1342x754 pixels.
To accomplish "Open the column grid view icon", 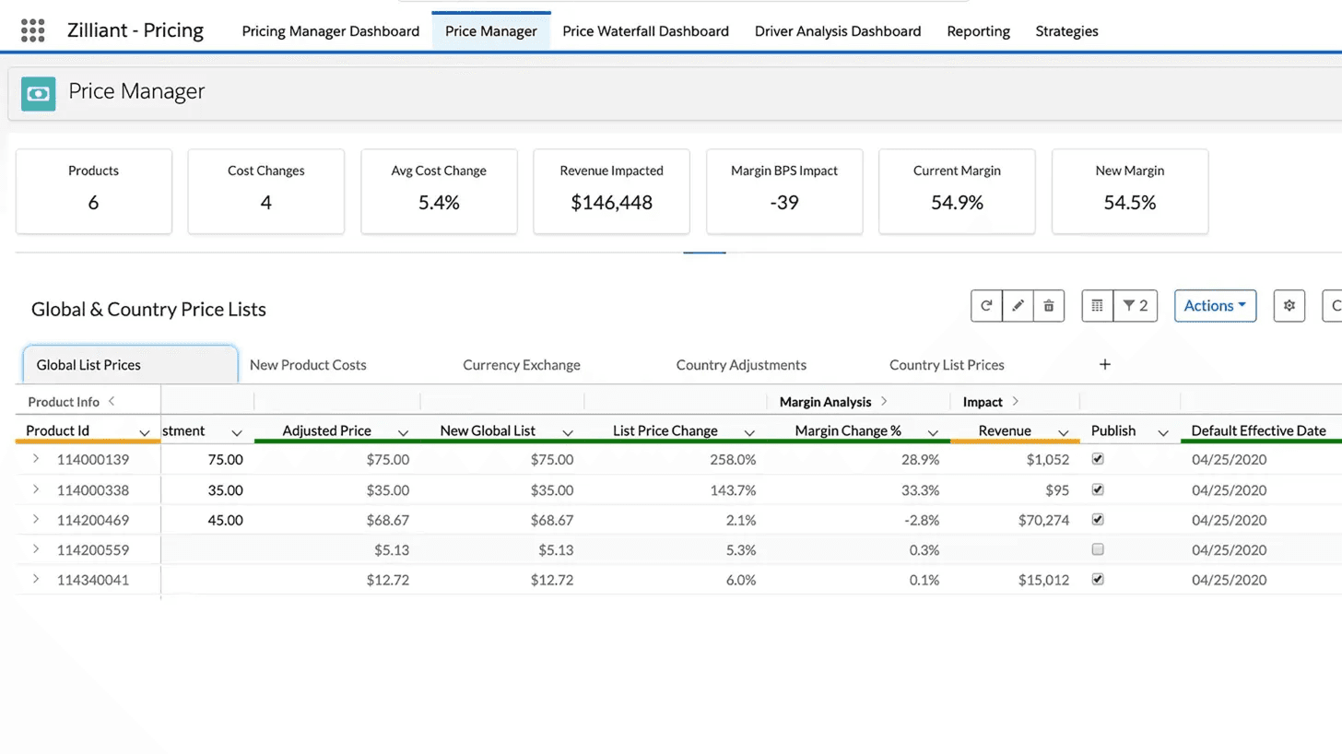I will (1097, 306).
